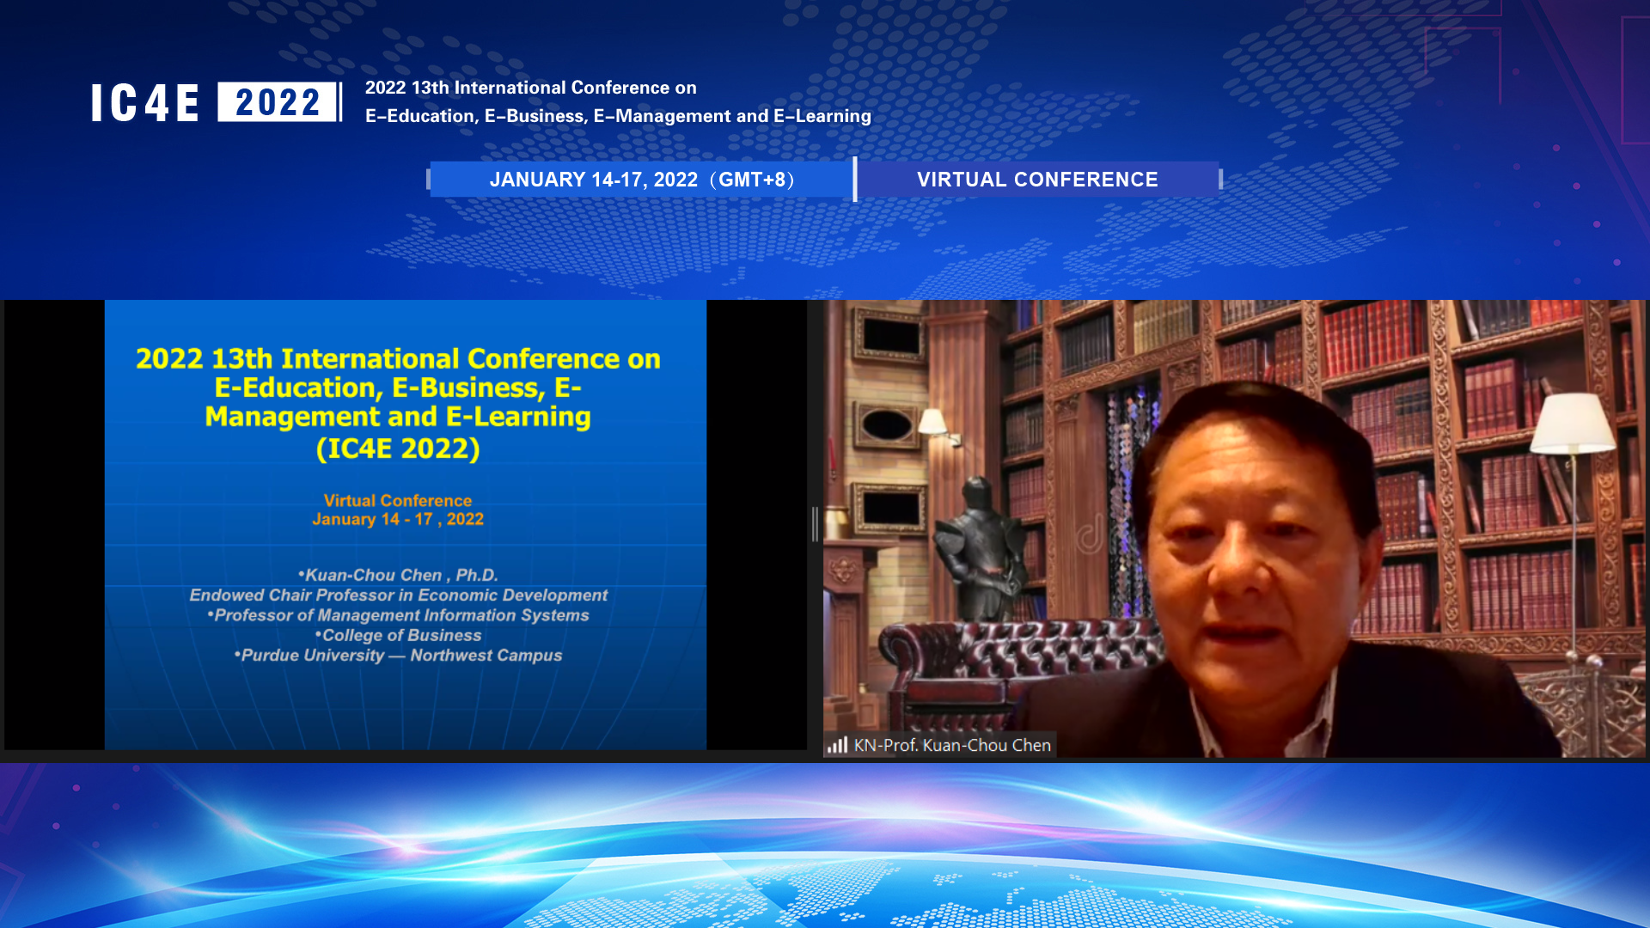Click the slide's 'E-Education, E-Business, E-' title line
The width and height of the screenshot is (1650, 928).
click(398, 388)
